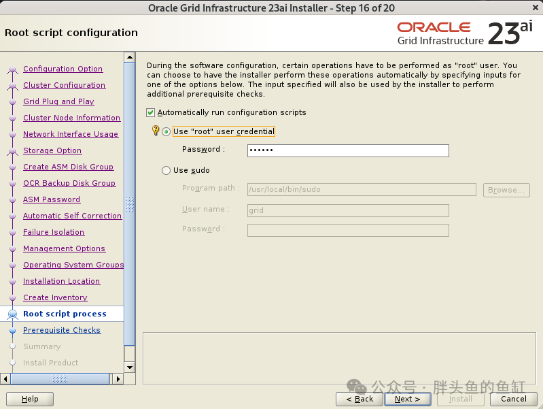Go to Create ASM Disk Group step
The width and height of the screenshot is (543, 409).
pos(68,167)
